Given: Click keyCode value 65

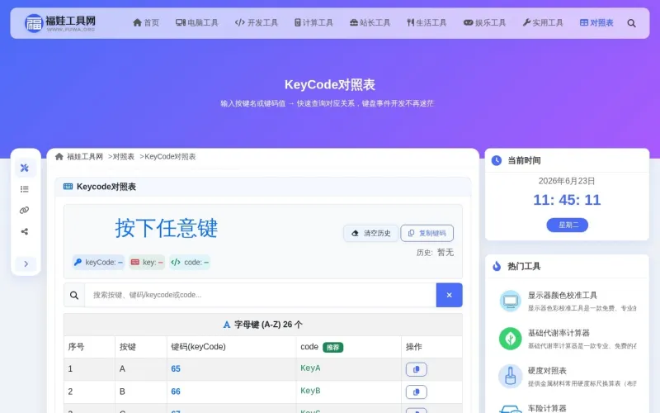Looking at the screenshot, I should pos(176,368).
